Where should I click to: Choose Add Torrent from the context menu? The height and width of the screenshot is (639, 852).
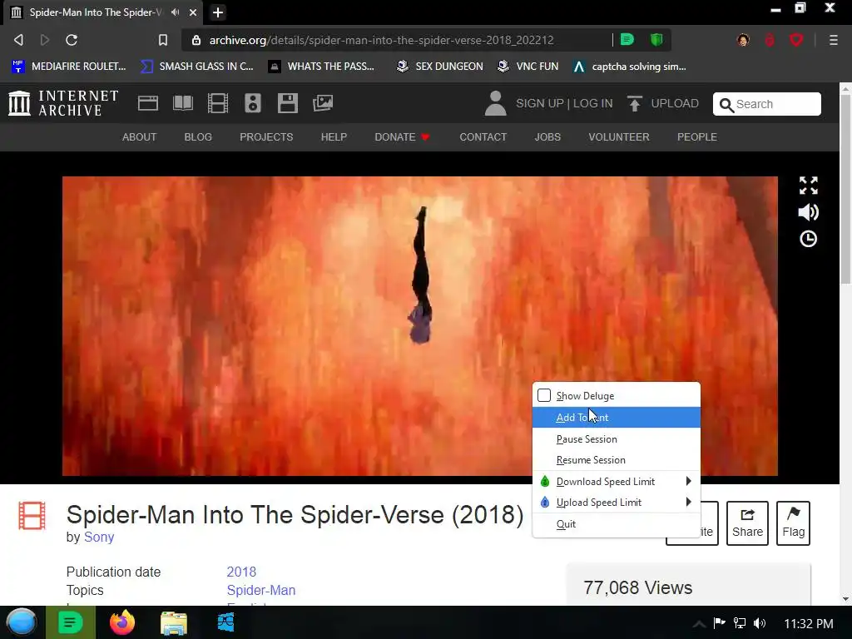point(617,418)
